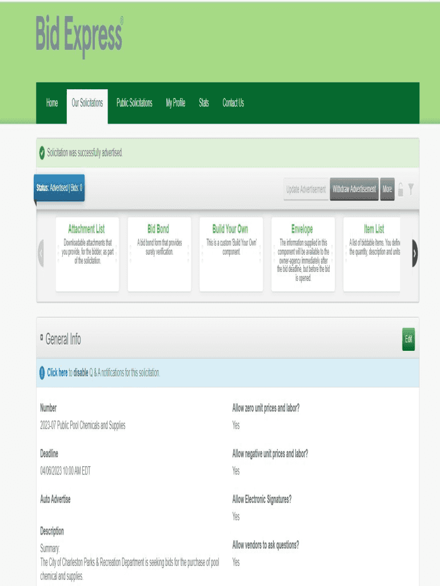Open the My Profile page
This screenshot has height=586, width=440.
pos(175,103)
